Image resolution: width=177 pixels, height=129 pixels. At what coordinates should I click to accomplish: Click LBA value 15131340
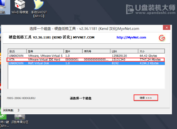pos(118,60)
